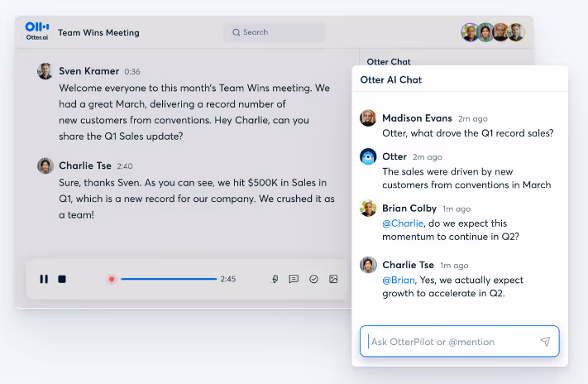Screen dimensions: 588x384
Task: Click Brian Colby name in chat
Action: 409,208
